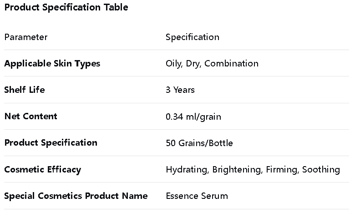
Task: Select the Specification column header
Action: click(192, 37)
